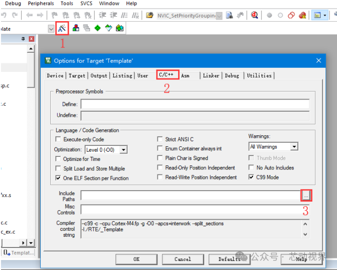Click Cancel button in Options dialog
The height and width of the screenshot is (270, 337).
[183, 259]
